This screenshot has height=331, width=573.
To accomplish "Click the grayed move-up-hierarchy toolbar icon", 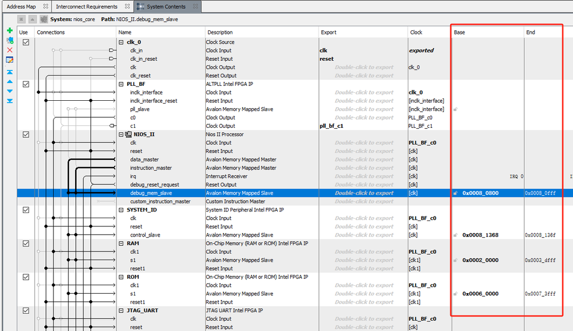I will [33, 19].
